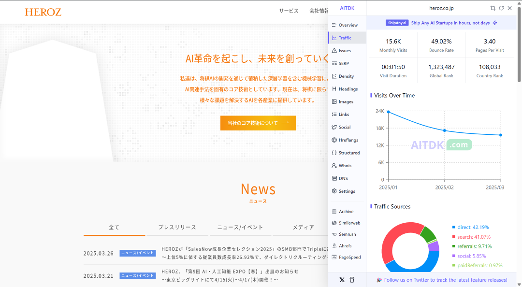Viewport: 522px width, 287px height.
Task: Open the 第9回 AI・人工知能 EXPO news article
Action: point(230,275)
